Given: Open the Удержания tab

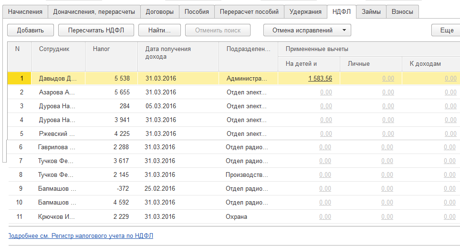Looking at the screenshot, I should pyautogui.click(x=305, y=12).
